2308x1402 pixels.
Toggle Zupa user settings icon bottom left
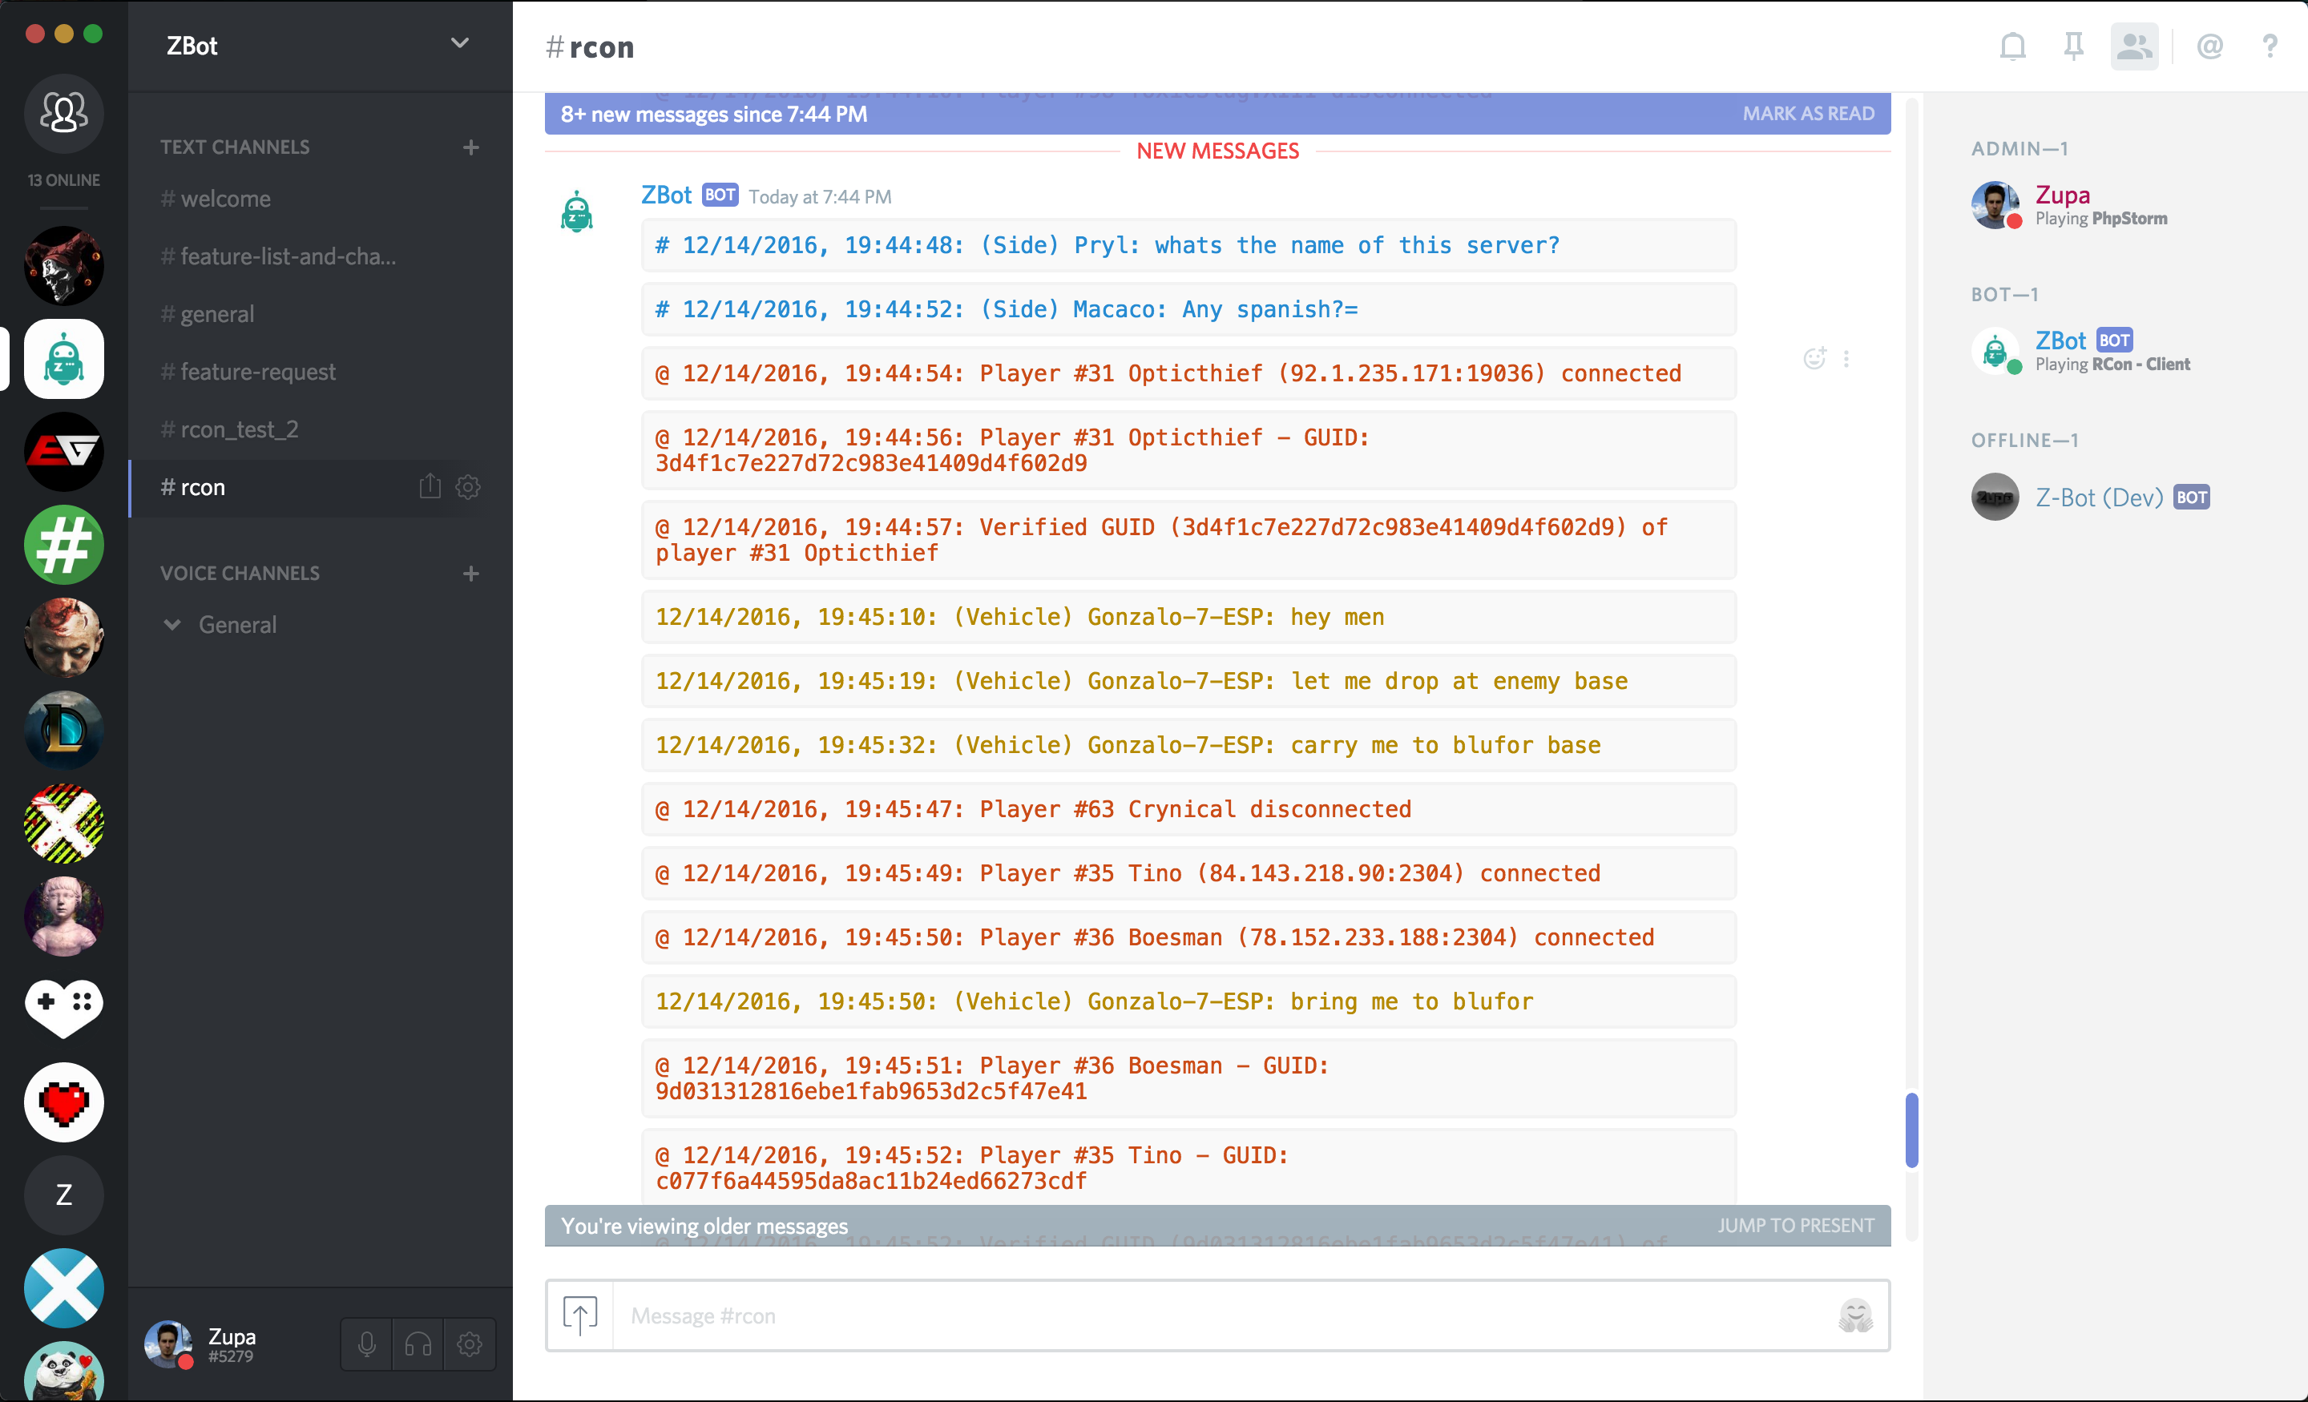468,1343
